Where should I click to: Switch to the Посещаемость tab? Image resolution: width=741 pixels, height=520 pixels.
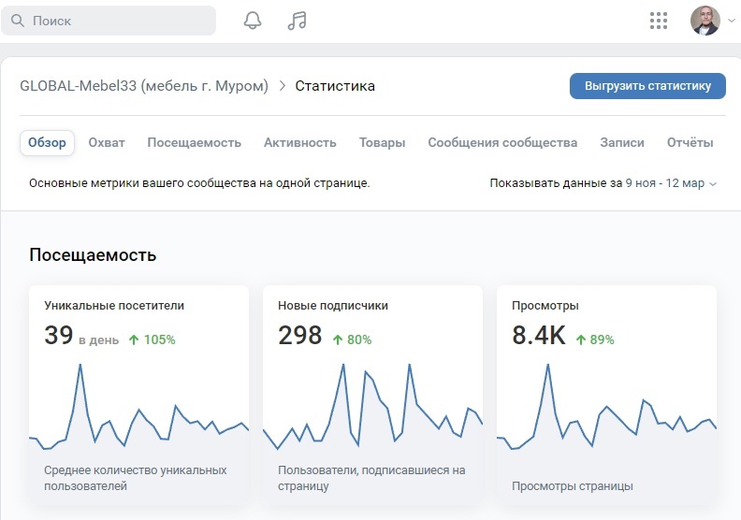(x=195, y=143)
